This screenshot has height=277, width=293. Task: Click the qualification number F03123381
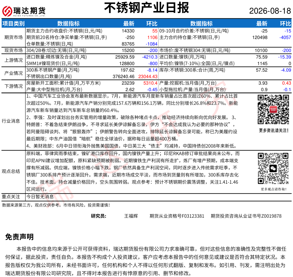(193, 216)
